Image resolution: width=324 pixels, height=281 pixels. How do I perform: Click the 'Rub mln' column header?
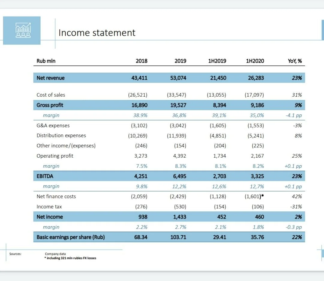click(46, 61)
